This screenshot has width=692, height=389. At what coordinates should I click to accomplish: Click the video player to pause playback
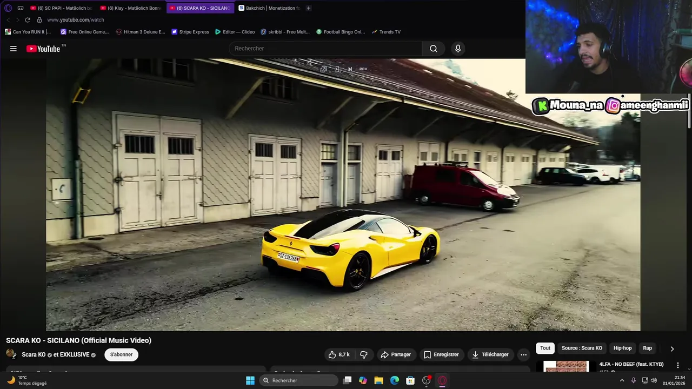[343, 194]
